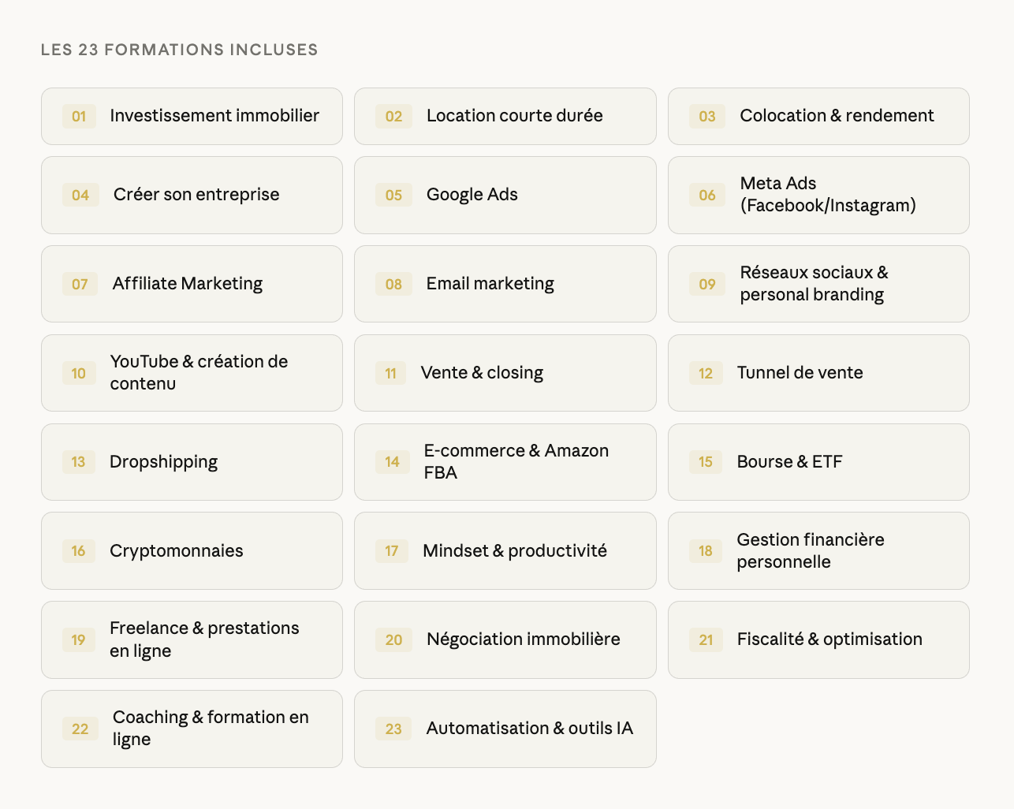1014x809 pixels.
Task: Open YouTube & création de contenu
Action: pyautogui.click(x=192, y=373)
